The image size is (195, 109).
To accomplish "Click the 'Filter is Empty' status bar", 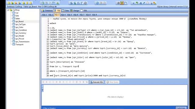I will [x=49, y=108].
